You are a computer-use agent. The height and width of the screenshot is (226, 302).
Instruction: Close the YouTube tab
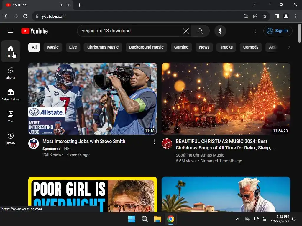pos(68,5)
